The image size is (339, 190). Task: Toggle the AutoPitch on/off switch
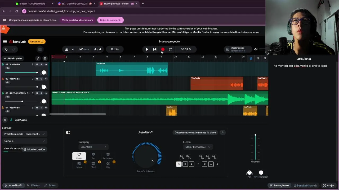tap(68, 132)
